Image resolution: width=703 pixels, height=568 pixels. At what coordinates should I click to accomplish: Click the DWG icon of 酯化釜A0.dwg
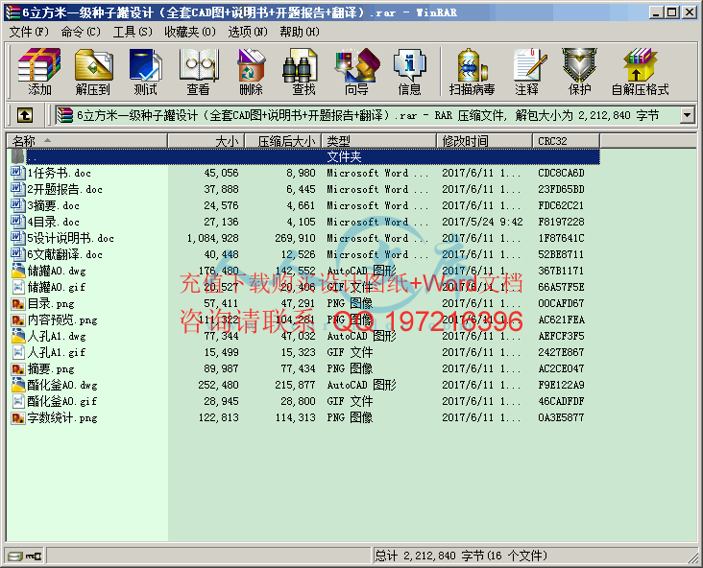pos(18,385)
